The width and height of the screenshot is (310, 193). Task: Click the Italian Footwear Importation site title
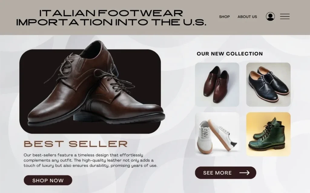[x=111, y=18]
